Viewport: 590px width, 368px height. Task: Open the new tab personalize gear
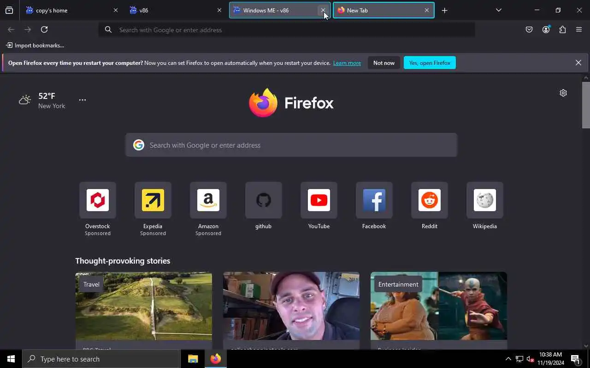[563, 93]
